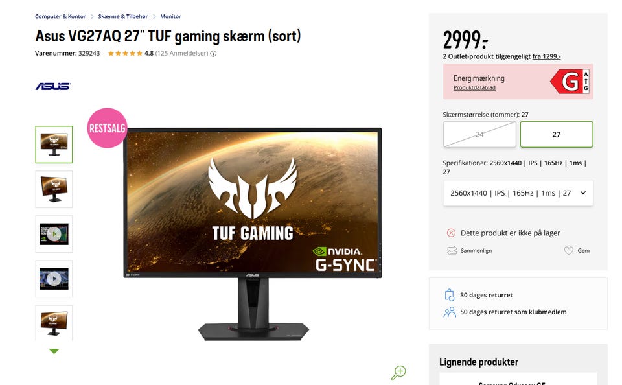Select the angled monitor thumbnail
Screen dimensions: 622x385
tap(54, 189)
